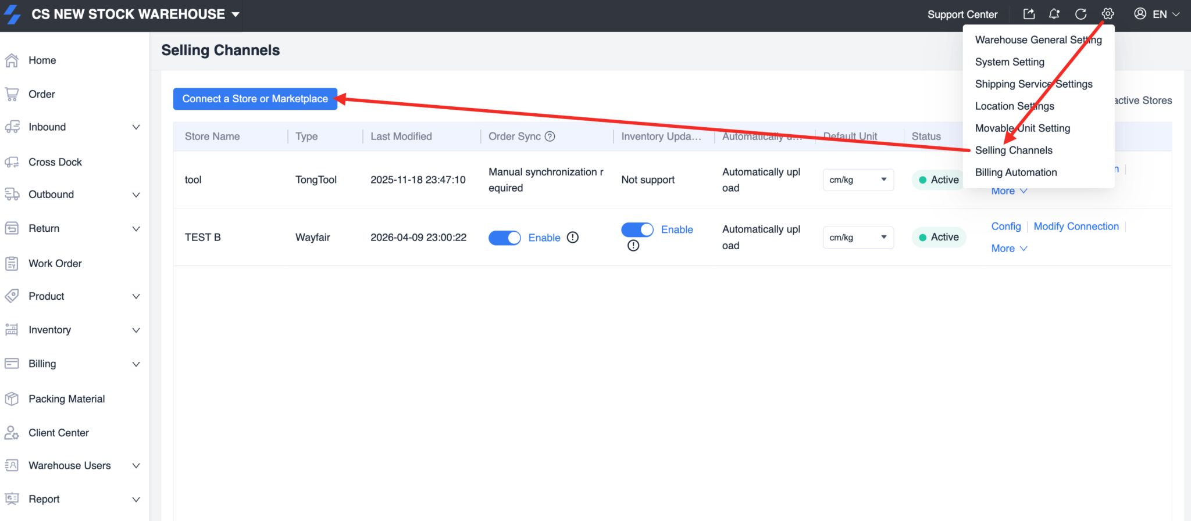The width and height of the screenshot is (1191, 521).
Task: Select System Setting menu entry
Action: tap(1010, 62)
